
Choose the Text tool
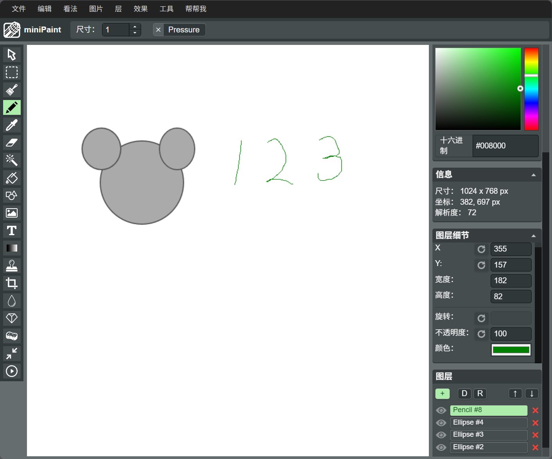coord(12,230)
